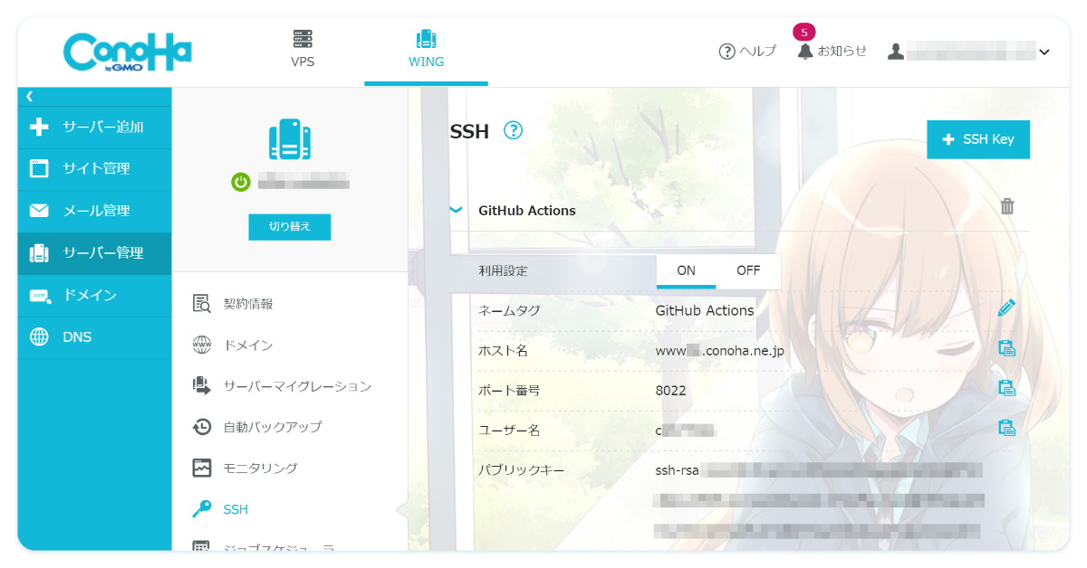Open ドメイン in the server submenu
Screen dimensions: 1087x568
pyautogui.click(x=248, y=346)
